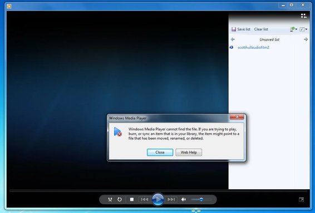Clear list in the playlist pane
The height and width of the screenshot is (213, 315).
pyautogui.click(x=261, y=29)
